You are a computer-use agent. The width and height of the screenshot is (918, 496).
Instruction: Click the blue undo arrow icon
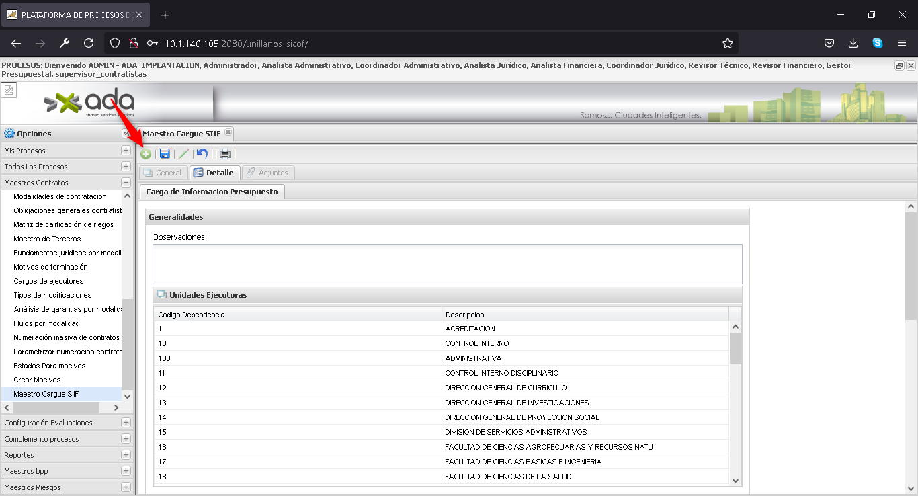[202, 154]
